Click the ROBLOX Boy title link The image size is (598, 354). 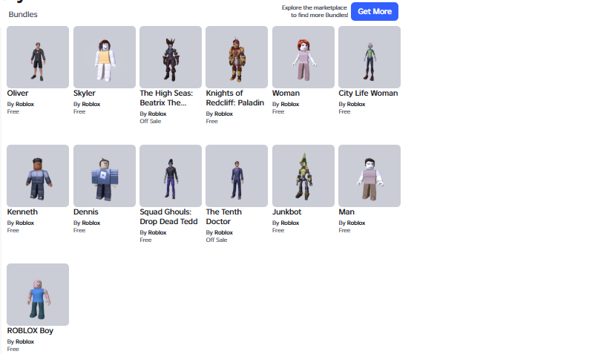tap(30, 331)
